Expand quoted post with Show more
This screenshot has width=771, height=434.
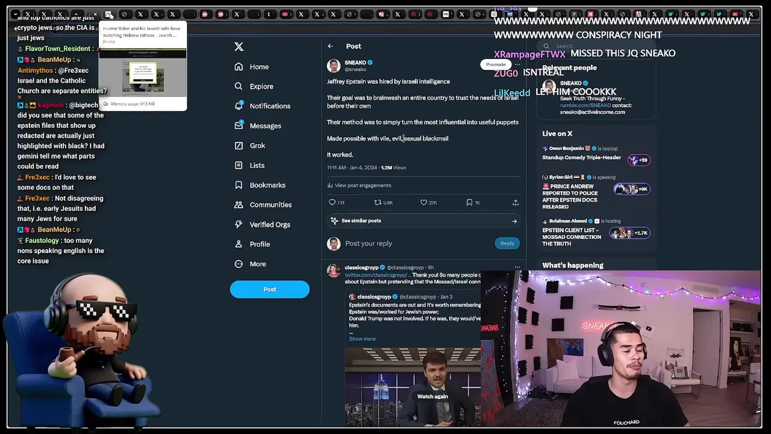[362, 339]
